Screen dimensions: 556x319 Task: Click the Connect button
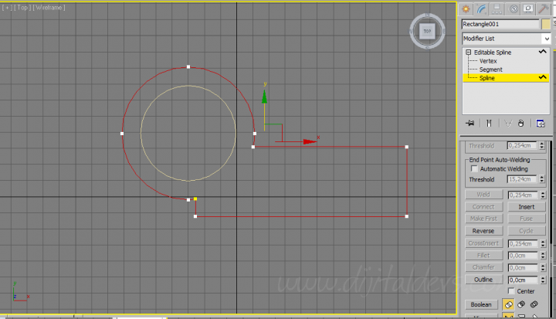point(483,206)
